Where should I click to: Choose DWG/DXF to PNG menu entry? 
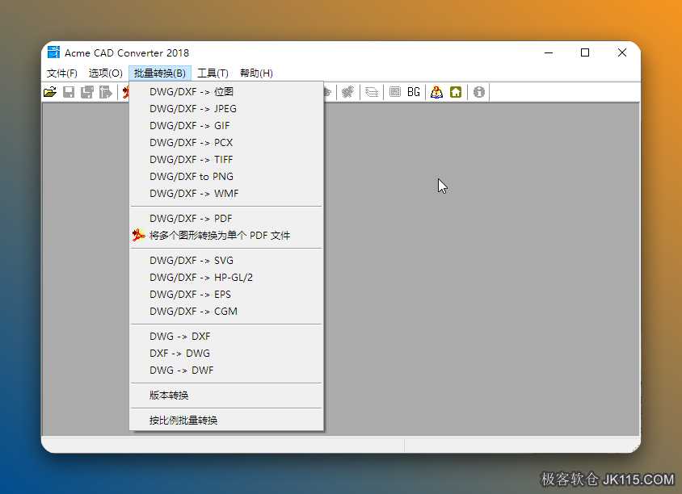coord(226,177)
